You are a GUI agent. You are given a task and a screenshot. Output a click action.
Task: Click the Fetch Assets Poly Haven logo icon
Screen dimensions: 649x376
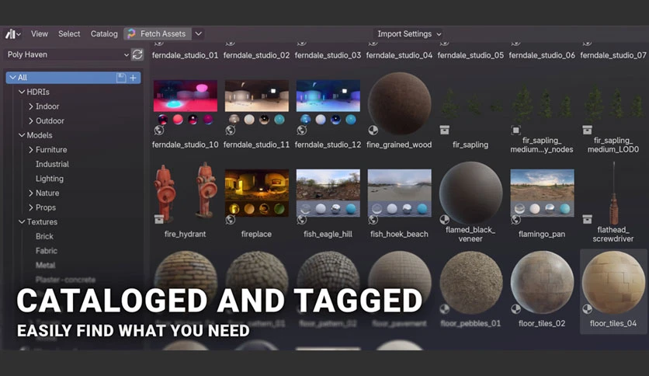(x=132, y=34)
